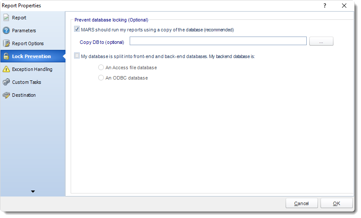Open help with the question mark button
The width and height of the screenshot is (361, 218).
pyautogui.click(x=325, y=6)
